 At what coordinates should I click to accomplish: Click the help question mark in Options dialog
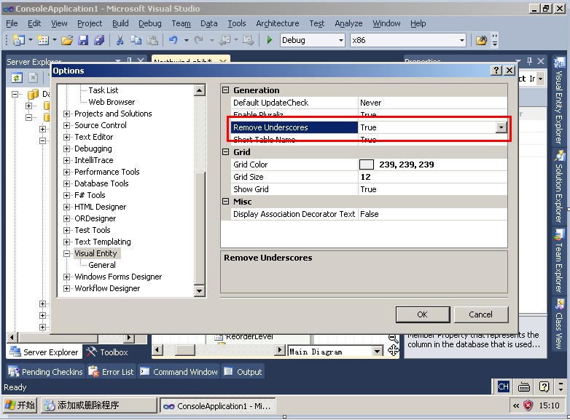[x=496, y=71]
